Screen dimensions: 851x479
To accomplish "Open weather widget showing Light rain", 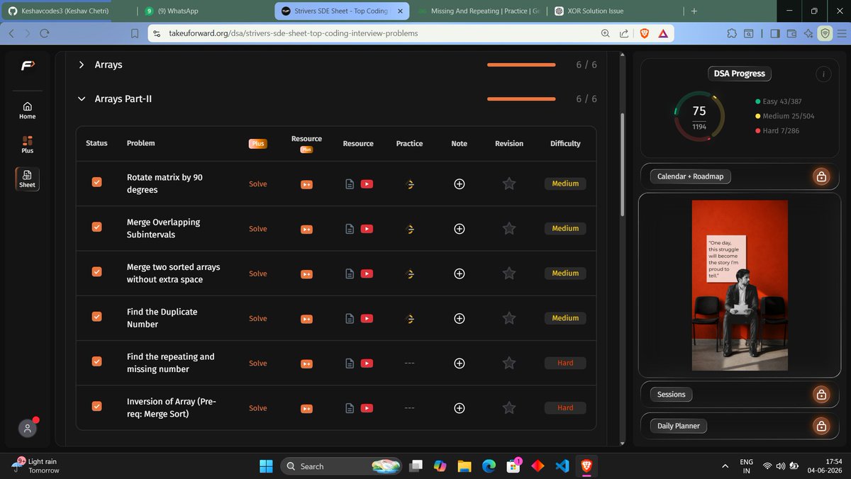I will [37, 466].
